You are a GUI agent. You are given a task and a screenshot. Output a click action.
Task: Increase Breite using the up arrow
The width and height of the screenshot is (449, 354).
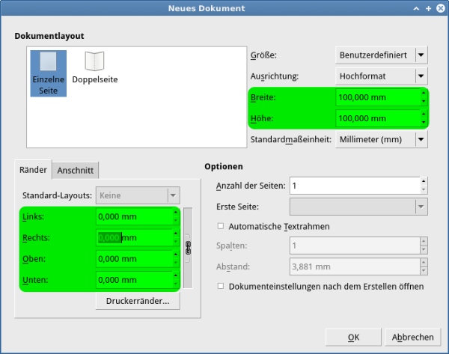click(x=424, y=94)
